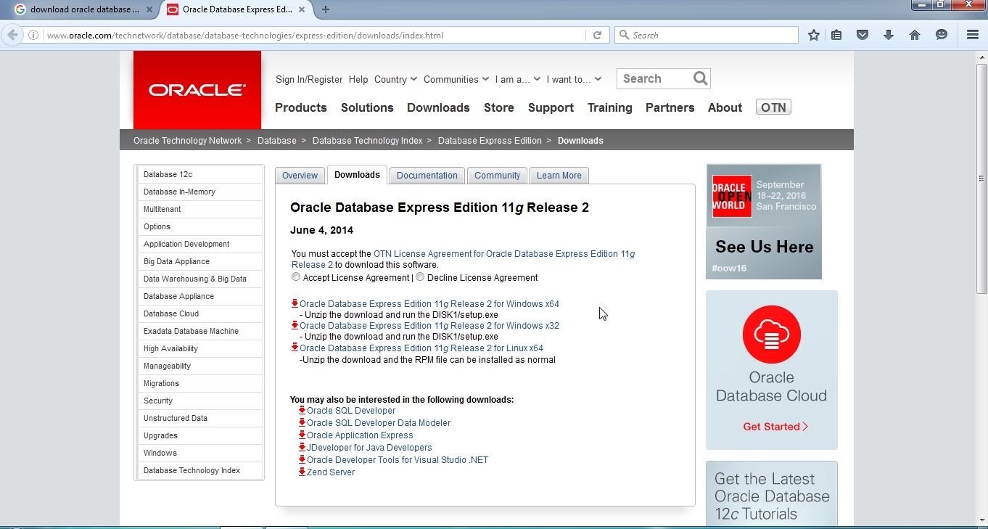This screenshot has height=529, width=988.
Task: Open the Downloads arrow in the browser toolbar
Action: tap(889, 34)
